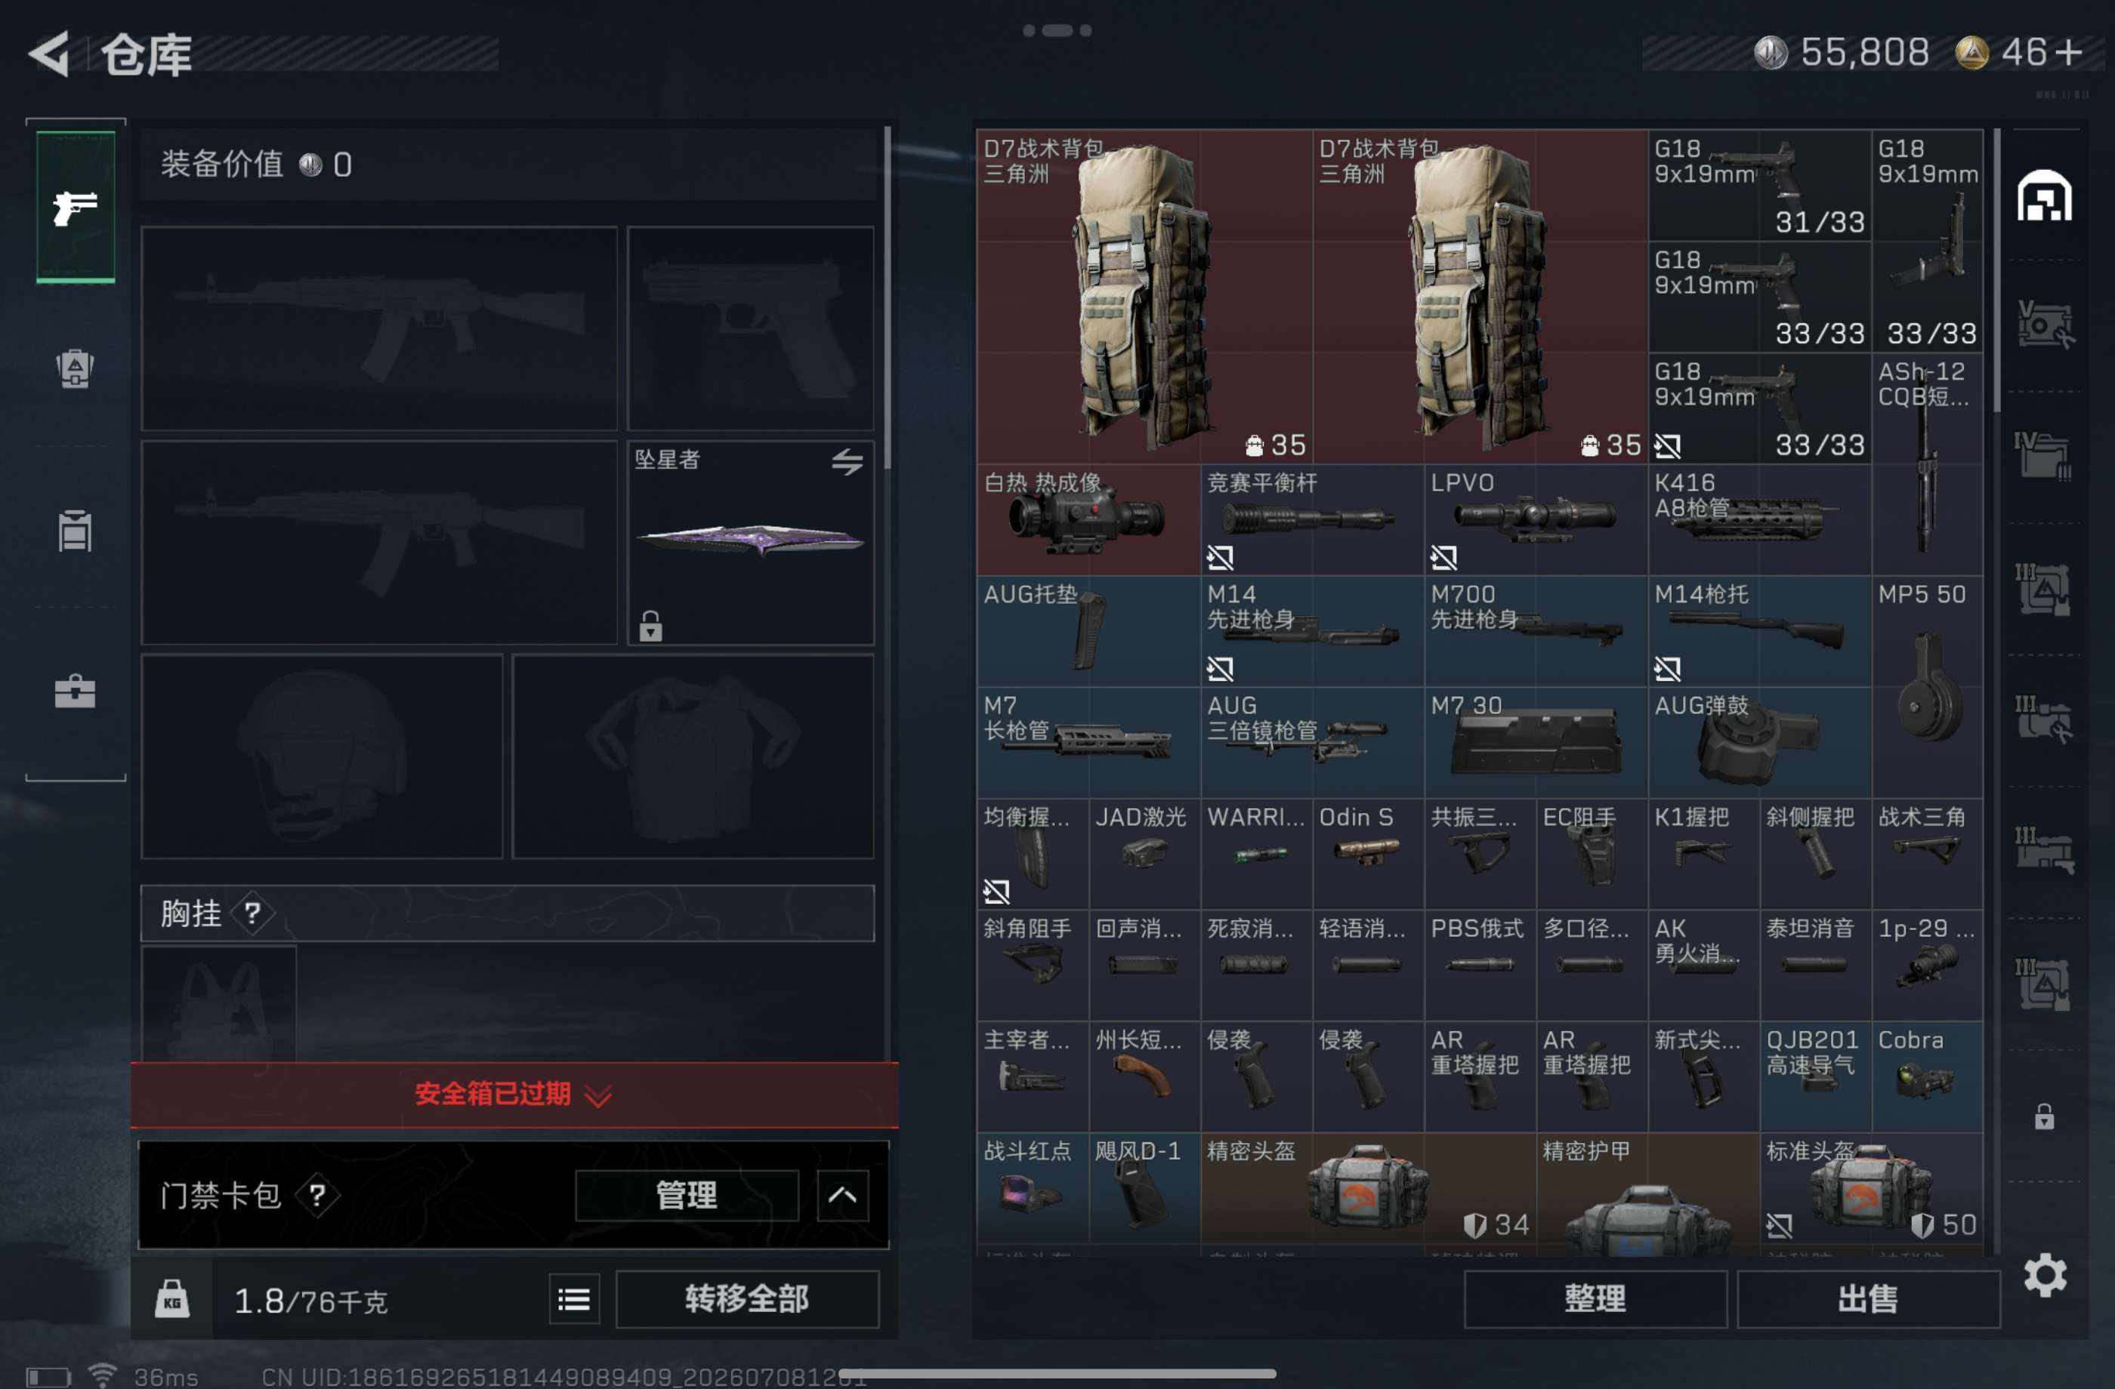
Task: Select the 飓风D-1 grip item
Action: [x=1144, y=1188]
